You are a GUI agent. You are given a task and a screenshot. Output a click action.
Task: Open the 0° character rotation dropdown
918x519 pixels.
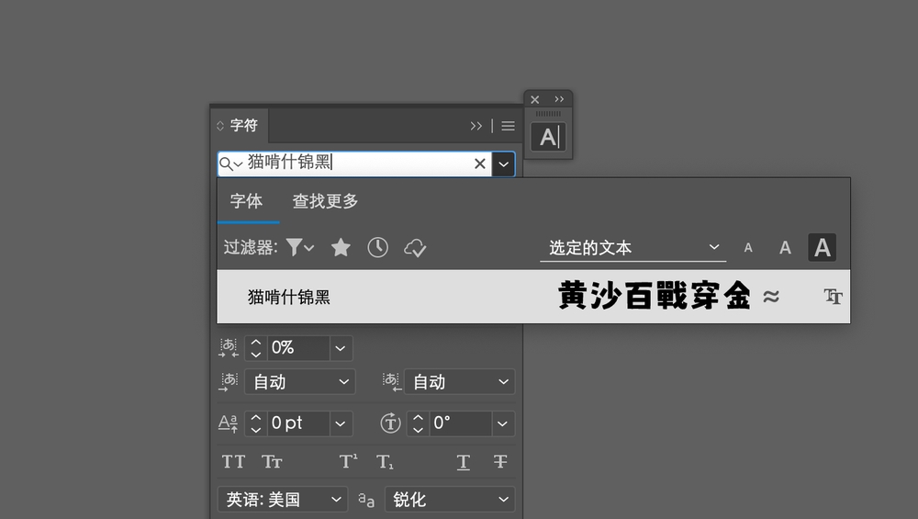(x=503, y=423)
